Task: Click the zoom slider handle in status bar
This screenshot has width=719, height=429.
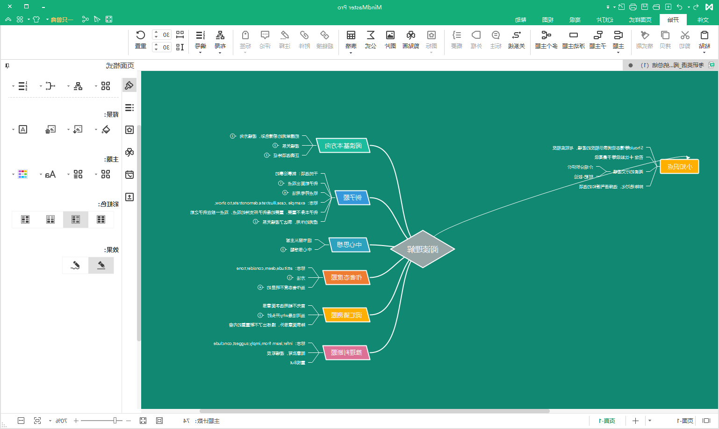Action: tap(115, 421)
